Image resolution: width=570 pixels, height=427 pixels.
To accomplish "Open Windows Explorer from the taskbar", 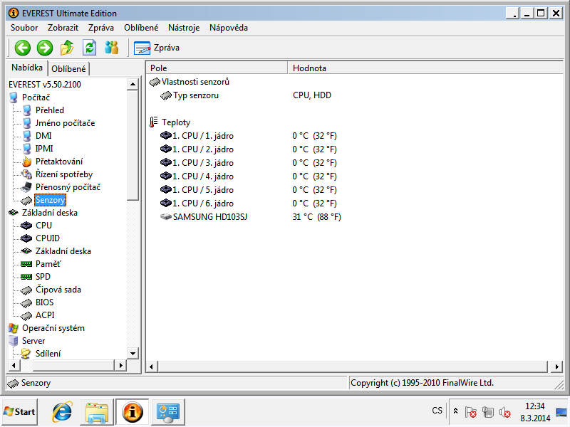I will [96, 411].
